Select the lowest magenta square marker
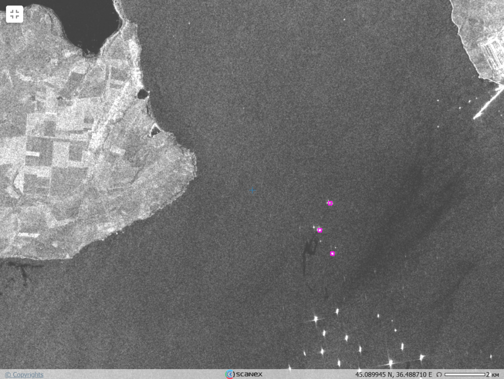Screen dimensions: 504x379 tap(332, 254)
